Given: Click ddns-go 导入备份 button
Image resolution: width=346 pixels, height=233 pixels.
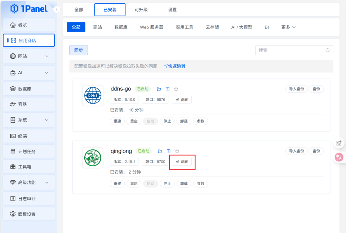Looking at the screenshot, I should [x=297, y=89].
